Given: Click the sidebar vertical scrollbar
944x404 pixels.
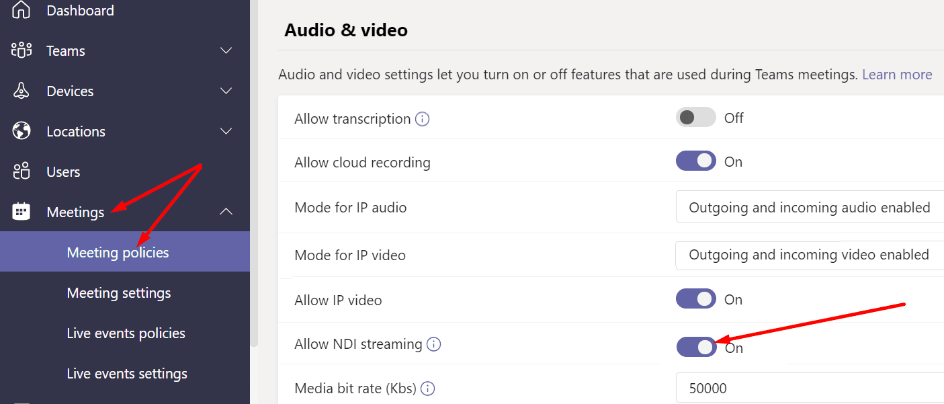Looking at the screenshot, I should [x=254, y=173].
